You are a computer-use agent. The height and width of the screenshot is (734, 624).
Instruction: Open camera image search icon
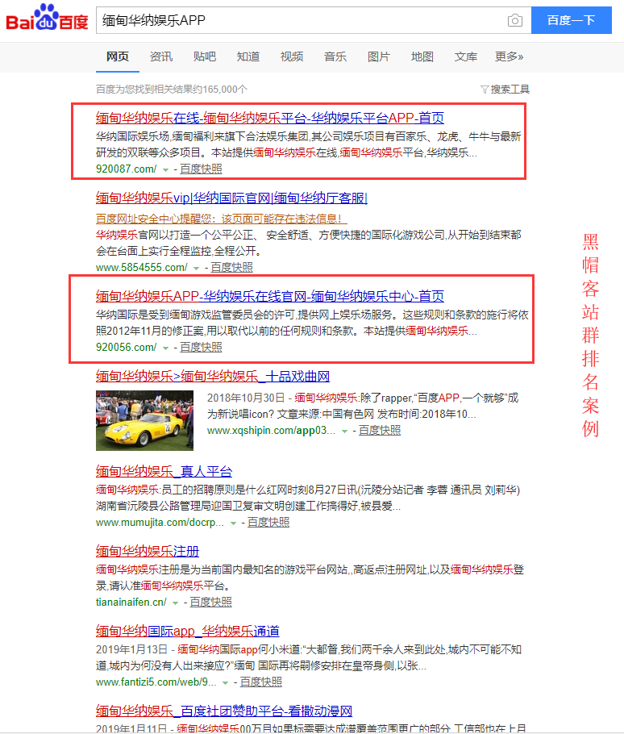click(514, 20)
